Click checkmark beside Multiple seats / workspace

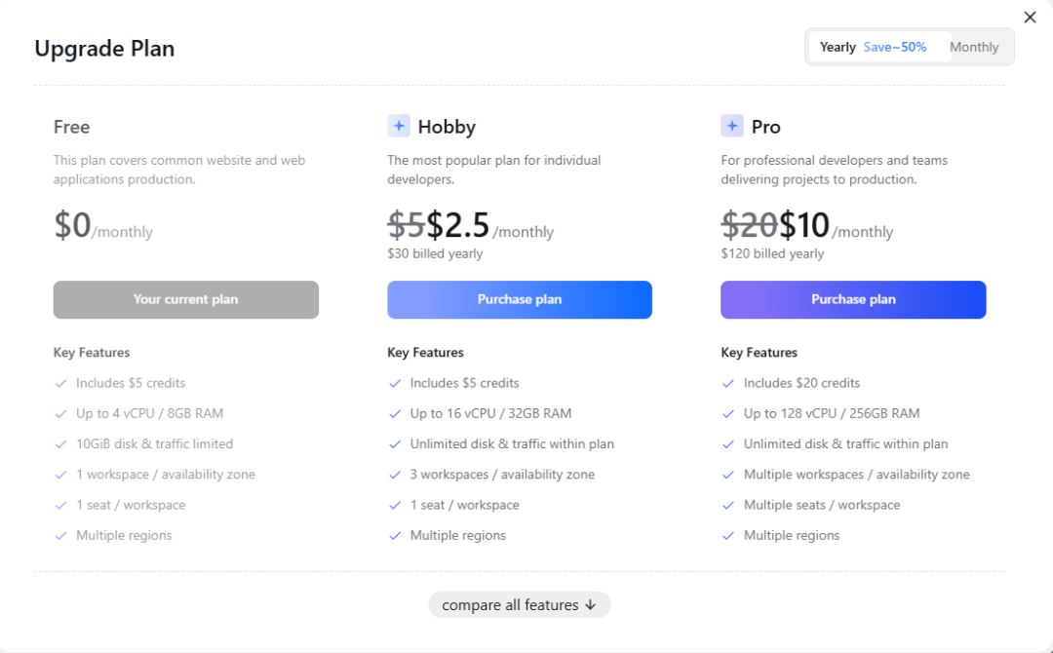click(728, 505)
